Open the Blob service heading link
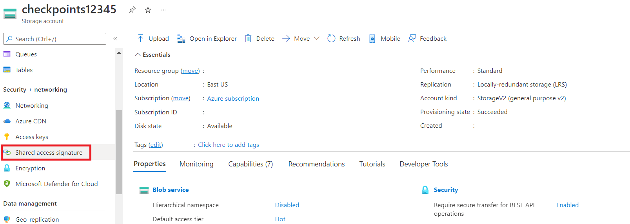 point(171,190)
